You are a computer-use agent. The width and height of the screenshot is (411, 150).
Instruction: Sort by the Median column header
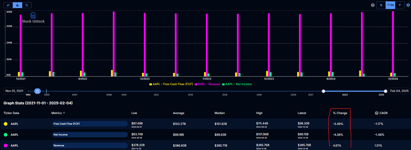tap(220, 113)
